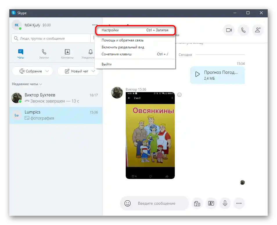Screen dimensions: 277x225
Task: Expand the Новый чат dropdown arrow
Action: [93, 71]
